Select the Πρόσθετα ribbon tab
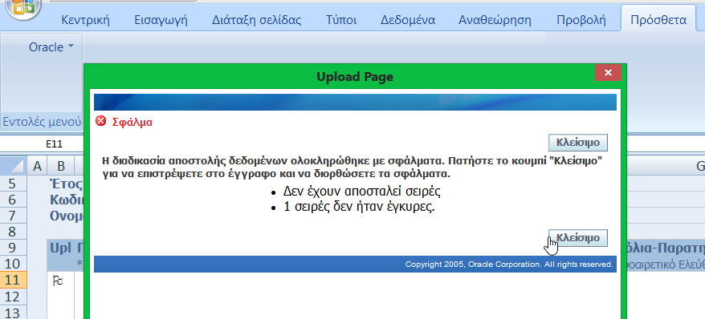705x319 pixels. 658,20
